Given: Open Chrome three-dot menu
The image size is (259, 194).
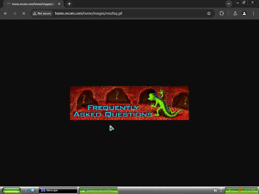Looking at the screenshot, I should 253,13.
